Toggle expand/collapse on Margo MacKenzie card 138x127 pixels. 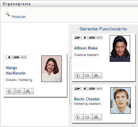tap(24, 57)
